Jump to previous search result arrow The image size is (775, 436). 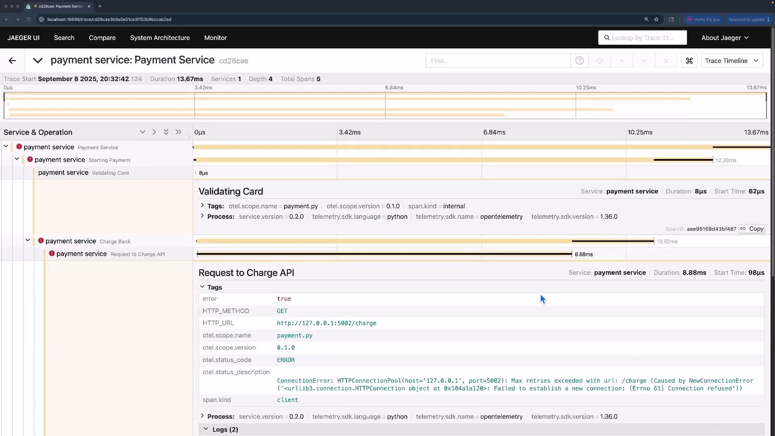click(622, 61)
